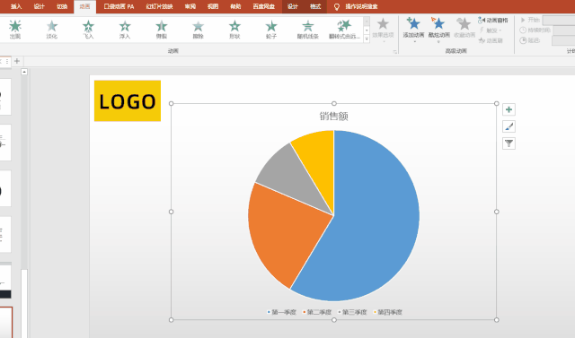The height and width of the screenshot is (338, 575).
Task: Choose the Fly In (飞入) animation
Action: tap(88, 30)
